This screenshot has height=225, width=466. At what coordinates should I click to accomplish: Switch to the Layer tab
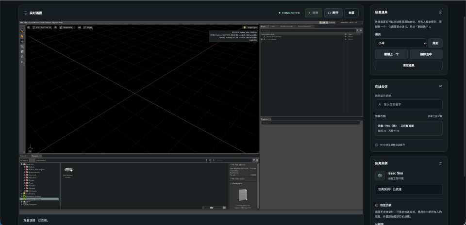(x=273, y=26)
